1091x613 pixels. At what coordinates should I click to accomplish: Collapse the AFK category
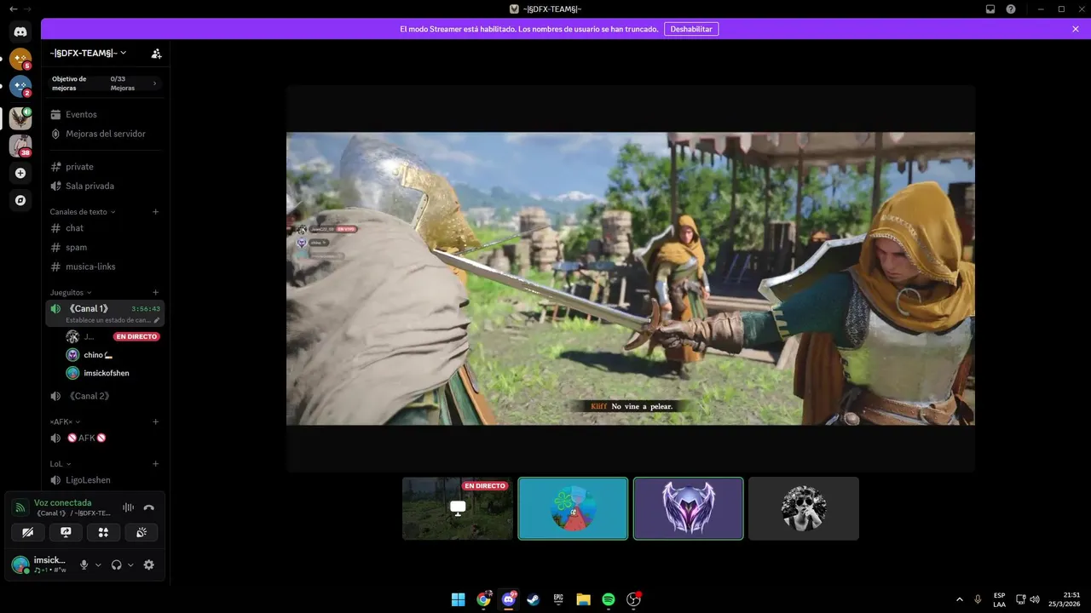coord(65,421)
